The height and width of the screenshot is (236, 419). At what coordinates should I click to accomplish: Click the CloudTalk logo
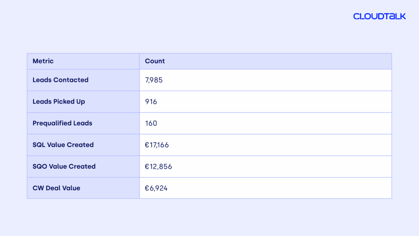click(379, 16)
